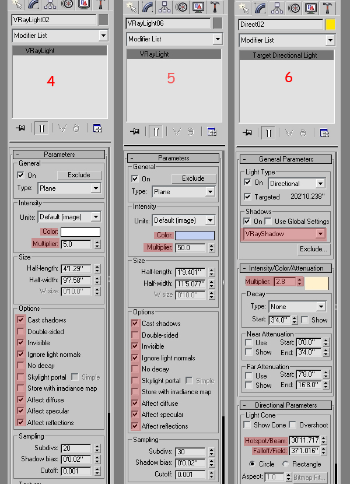
Task: Click the Subdivs field showing 20
Action: click(x=75, y=448)
